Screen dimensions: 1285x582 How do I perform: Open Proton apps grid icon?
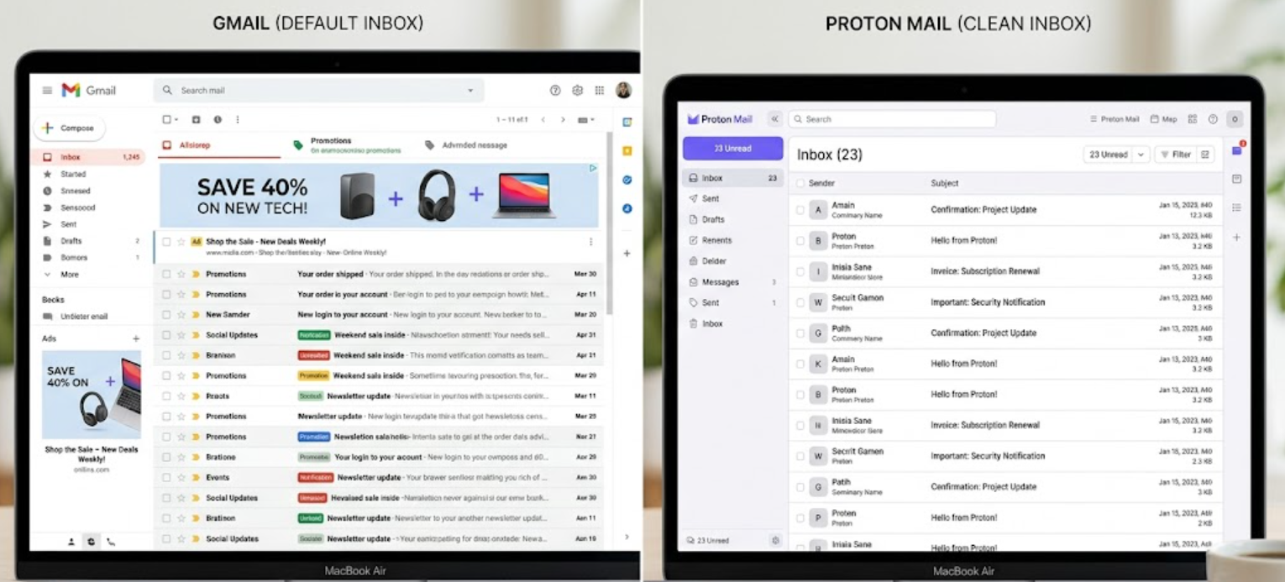1192,119
